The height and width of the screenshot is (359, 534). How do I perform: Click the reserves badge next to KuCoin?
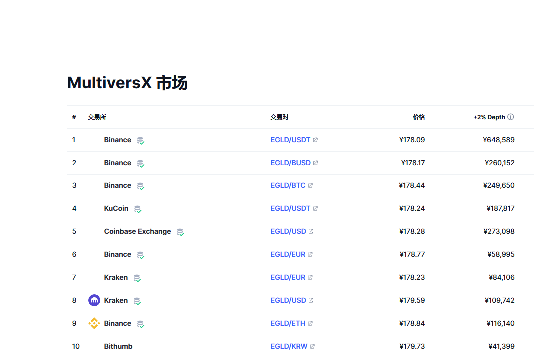pyautogui.click(x=138, y=209)
